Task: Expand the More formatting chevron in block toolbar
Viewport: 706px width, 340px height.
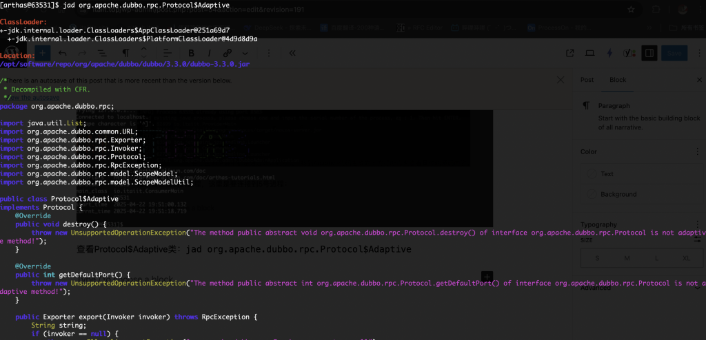Action: point(245,53)
